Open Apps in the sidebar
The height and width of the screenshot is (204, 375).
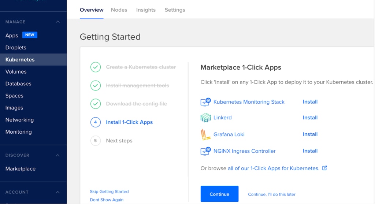point(12,36)
